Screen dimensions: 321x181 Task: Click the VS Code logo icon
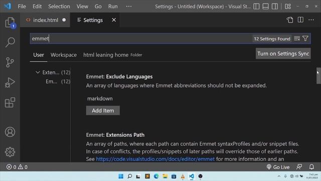(8, 6)
